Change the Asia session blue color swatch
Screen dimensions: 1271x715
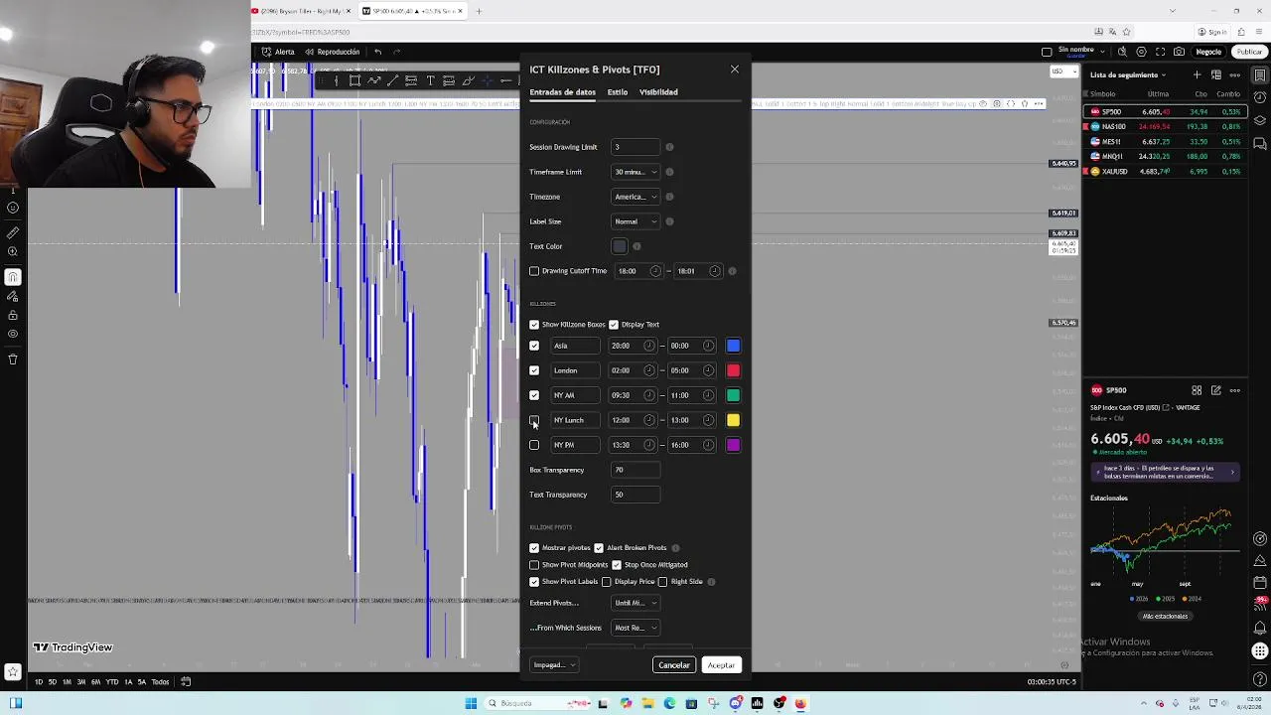[x=733, y=346]
